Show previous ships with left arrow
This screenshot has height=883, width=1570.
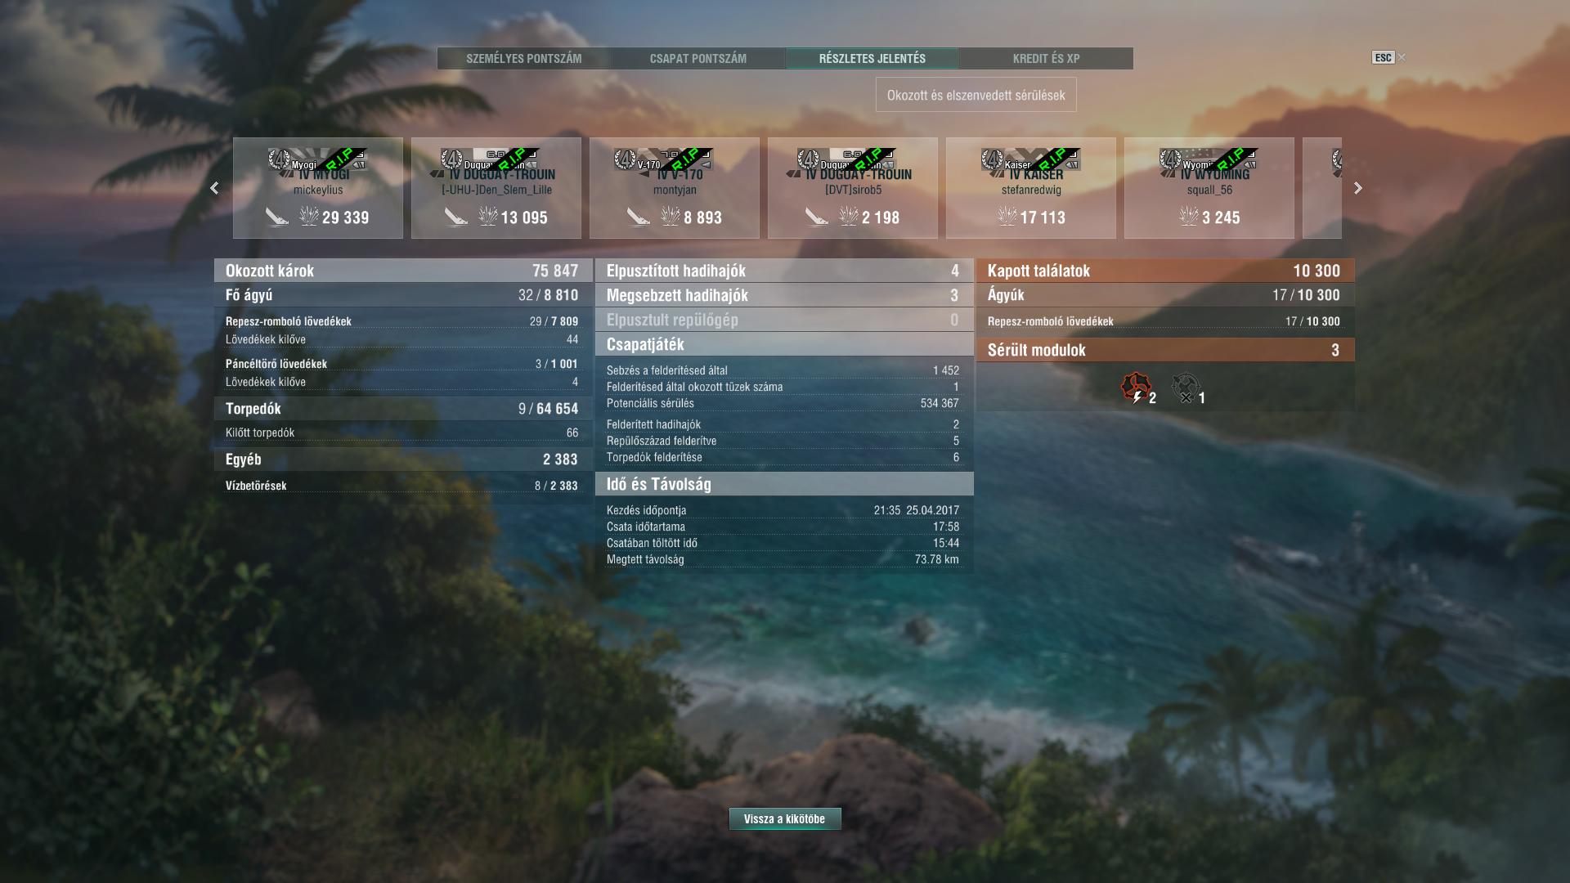click(x=214, y=188)
